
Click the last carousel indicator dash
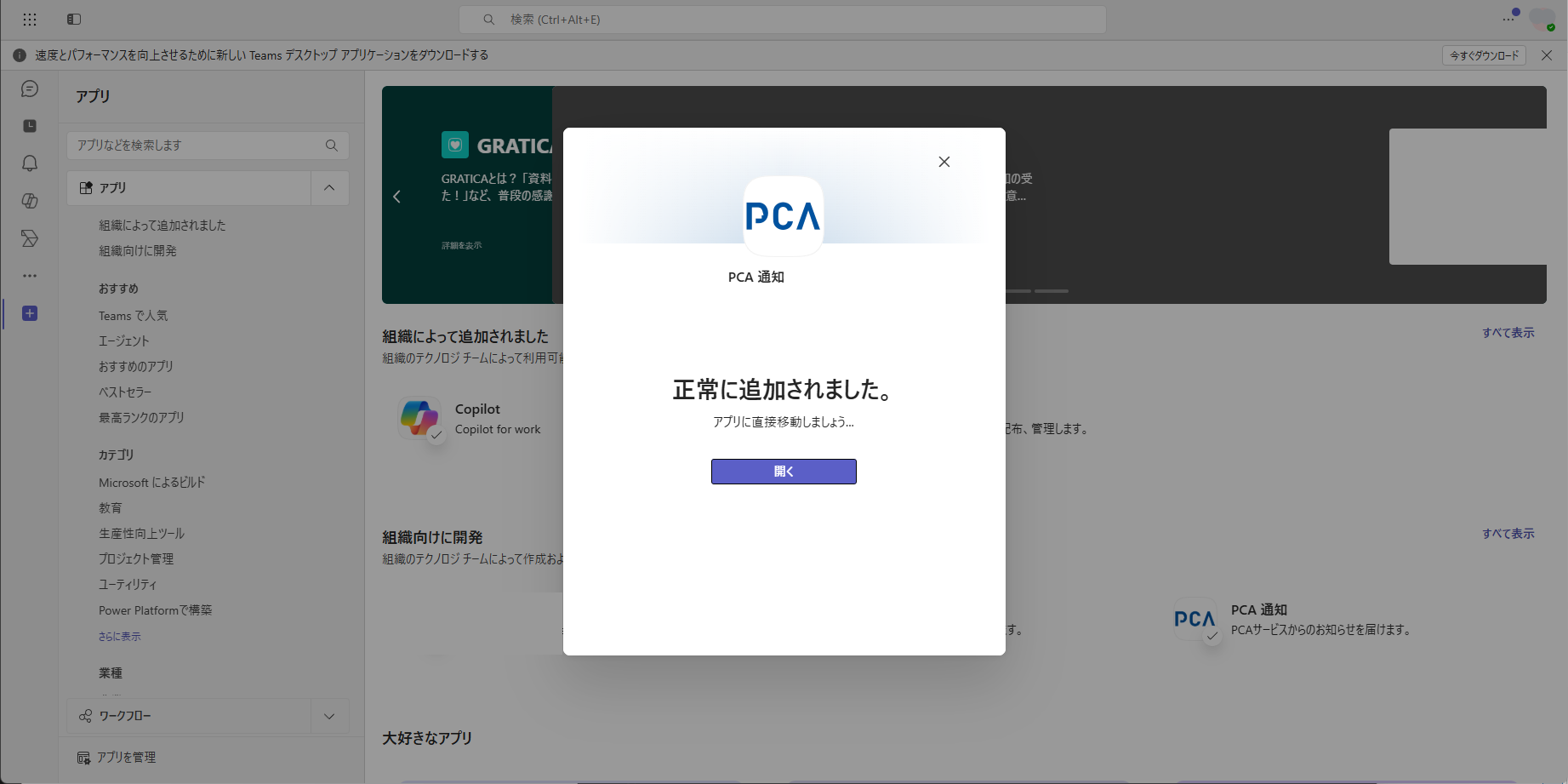coord(1052,291)
